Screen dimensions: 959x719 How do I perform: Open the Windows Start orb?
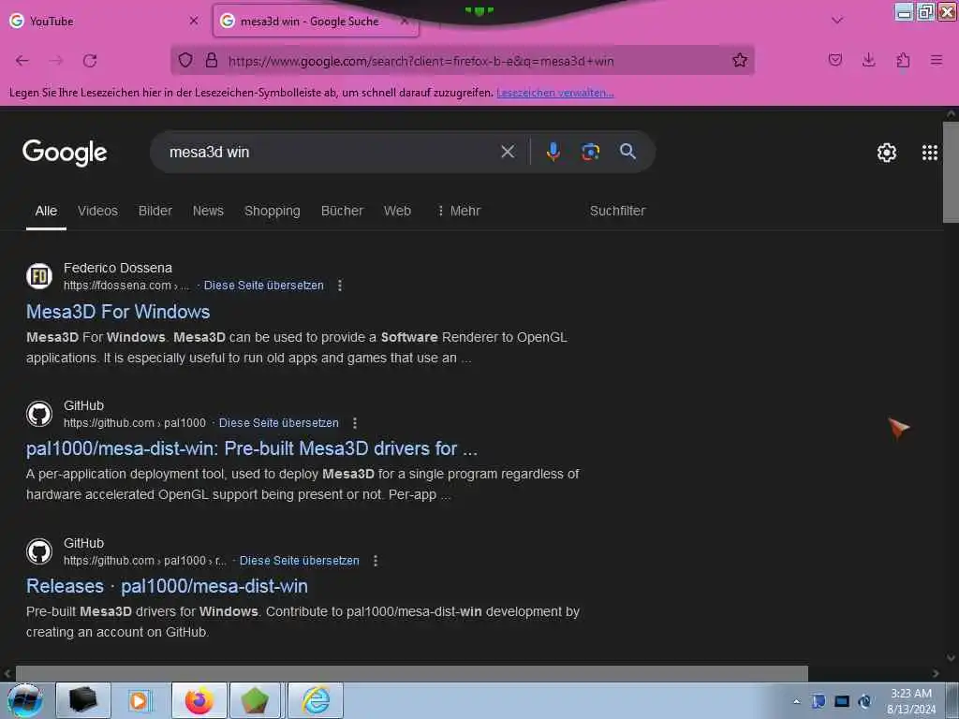click(25, 700)
